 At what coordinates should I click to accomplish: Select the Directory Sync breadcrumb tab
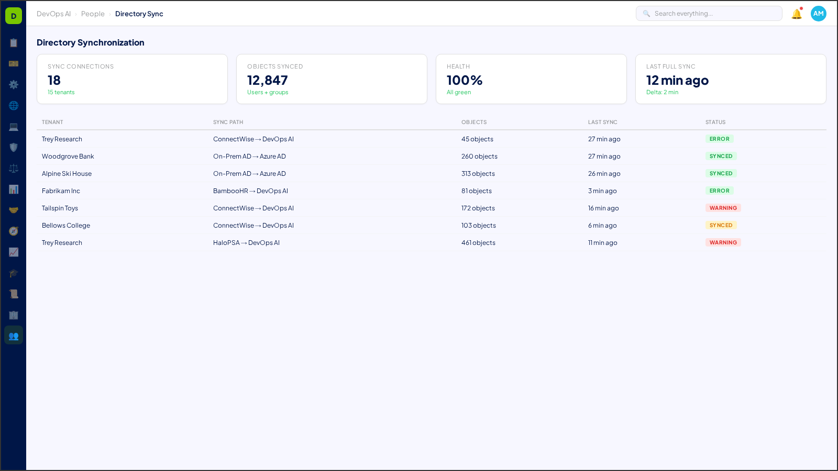pos(139,14)
